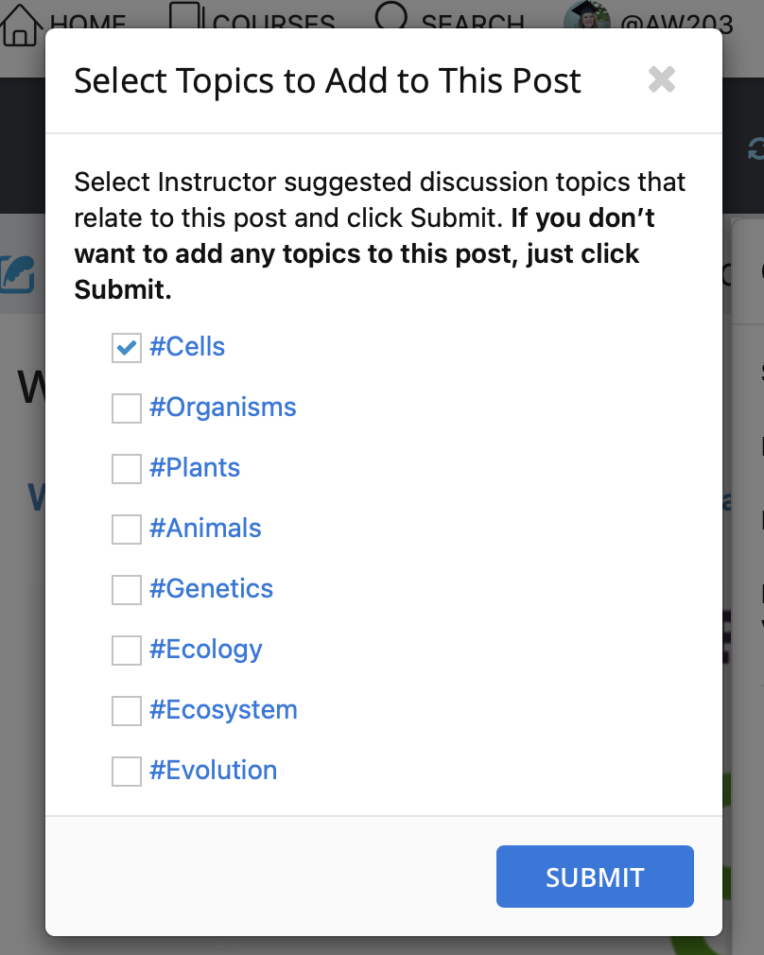Image resolution: width=764 pixels, height=955 pixels.
Task: Enable the #Genetics checkbox
Action: point(127,590)
